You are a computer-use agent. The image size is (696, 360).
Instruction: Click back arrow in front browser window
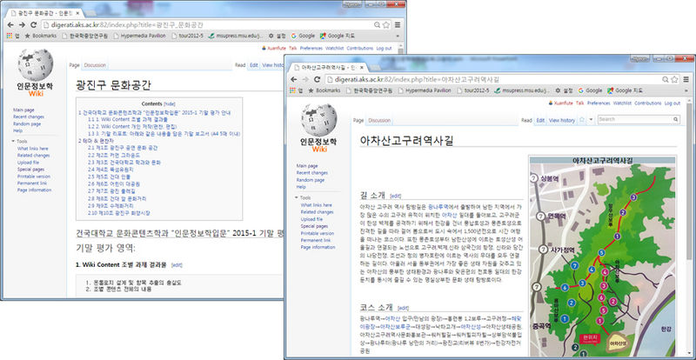tap(296, 77)
